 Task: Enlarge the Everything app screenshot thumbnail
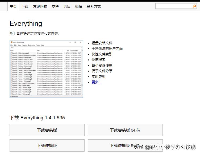coord(47,69)
